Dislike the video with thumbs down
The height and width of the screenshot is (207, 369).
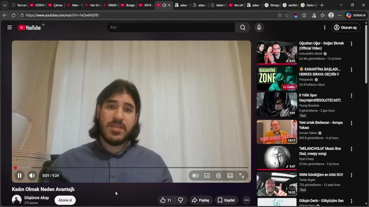coord(180,200)
